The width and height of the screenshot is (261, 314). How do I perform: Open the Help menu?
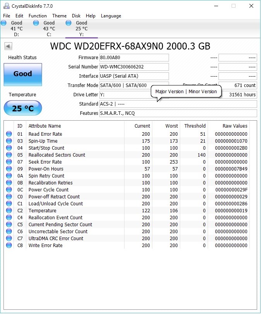(x=90, y=16)
